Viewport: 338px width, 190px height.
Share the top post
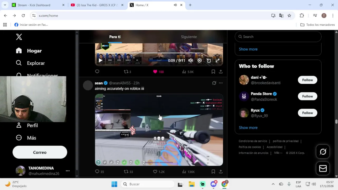coord(221,72)
